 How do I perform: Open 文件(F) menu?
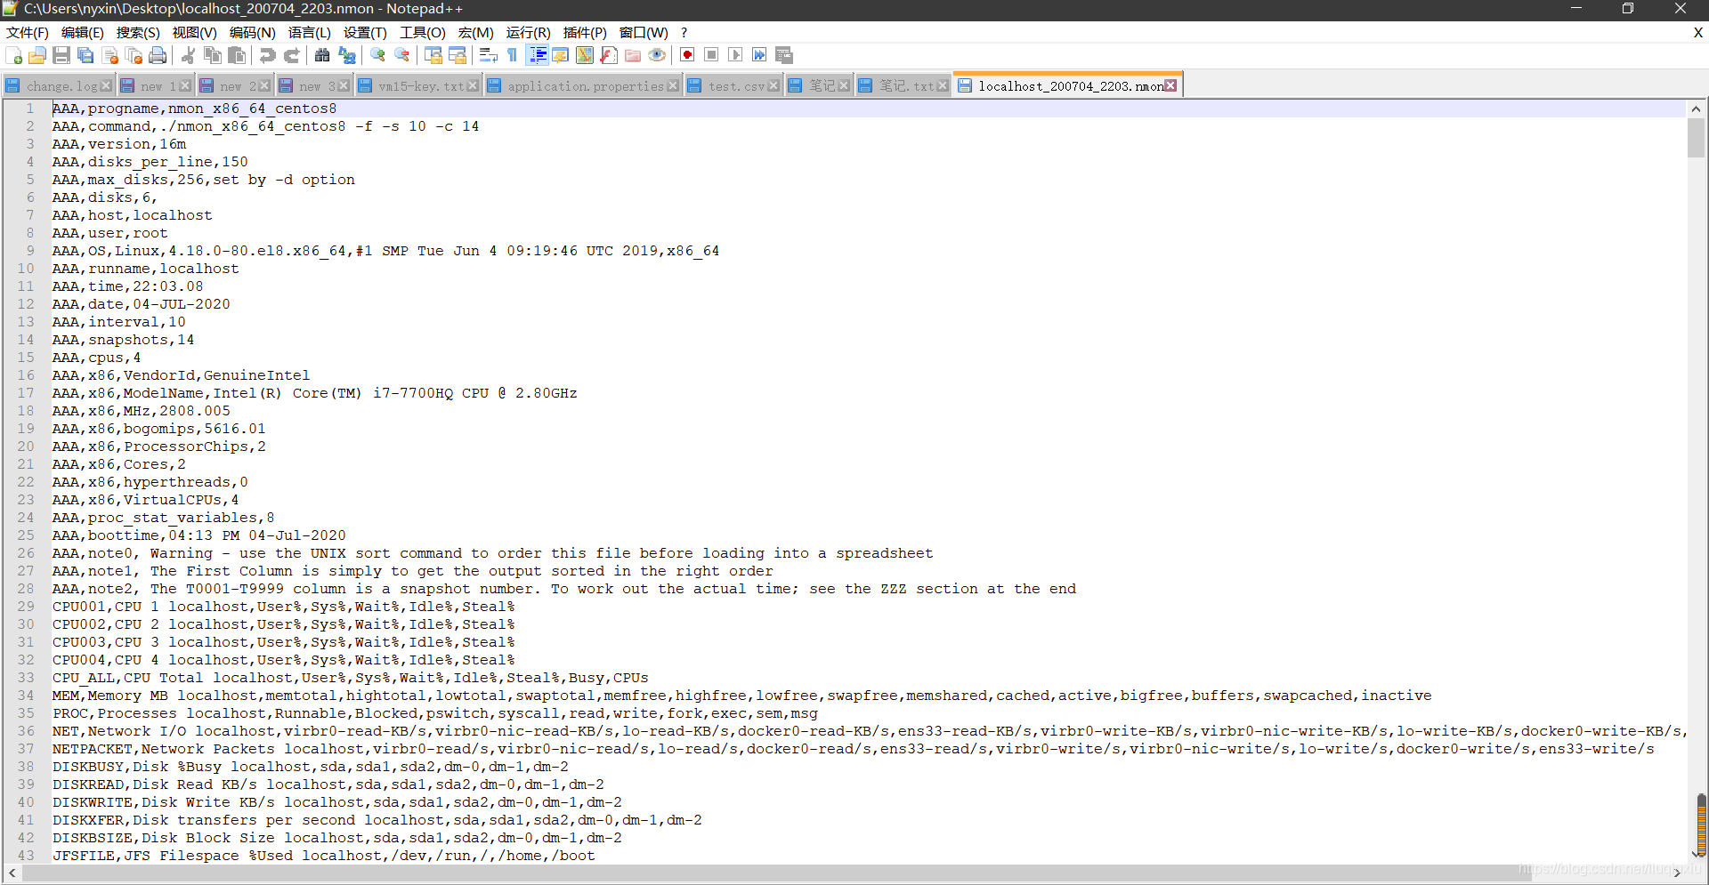point(28,33)
